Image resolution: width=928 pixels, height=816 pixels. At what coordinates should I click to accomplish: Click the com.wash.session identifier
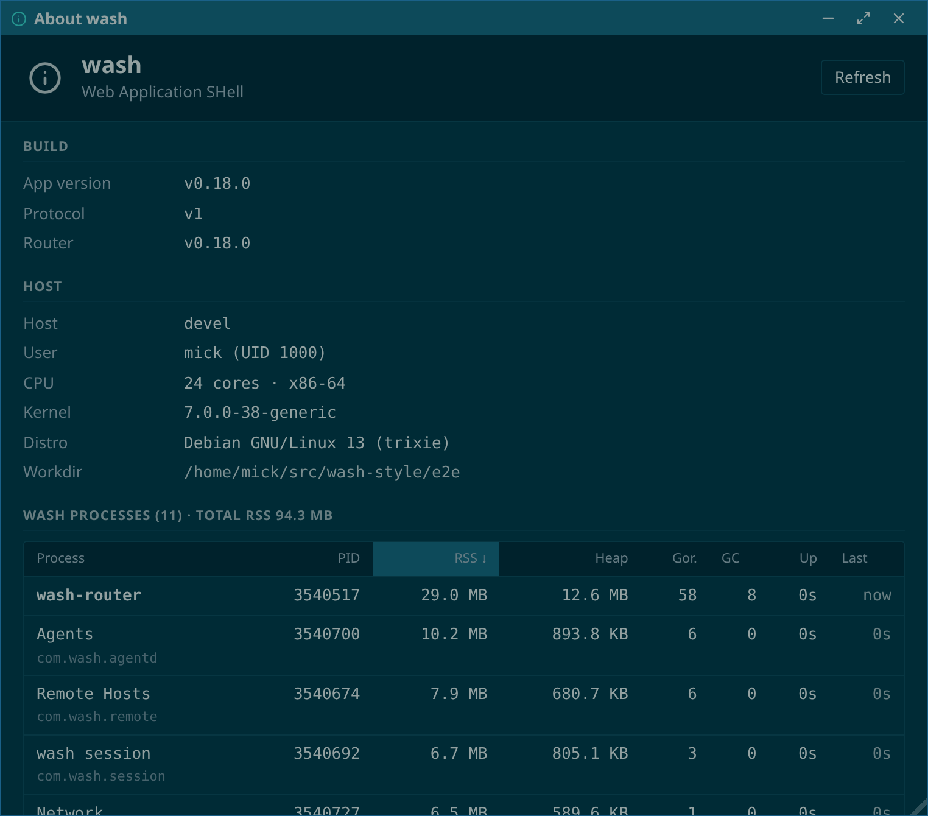click(x=101, y=776)
